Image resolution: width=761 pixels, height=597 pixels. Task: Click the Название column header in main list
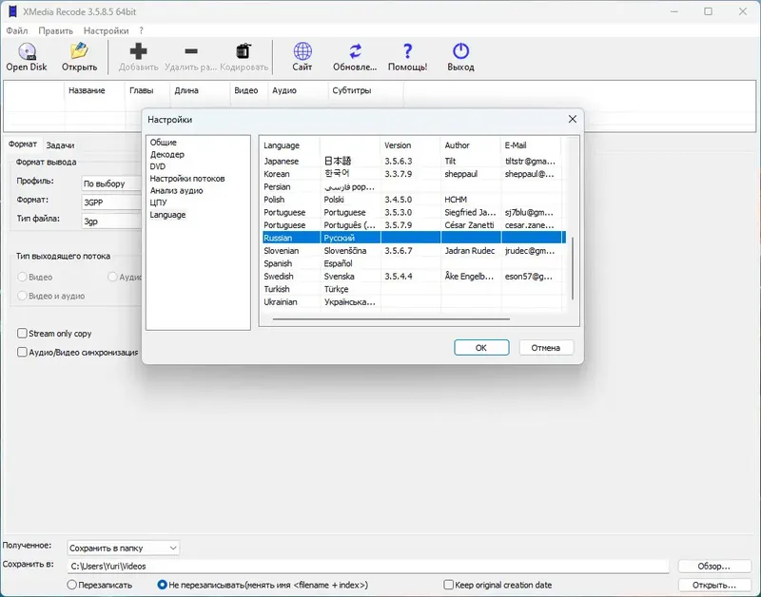pos(94,90)
